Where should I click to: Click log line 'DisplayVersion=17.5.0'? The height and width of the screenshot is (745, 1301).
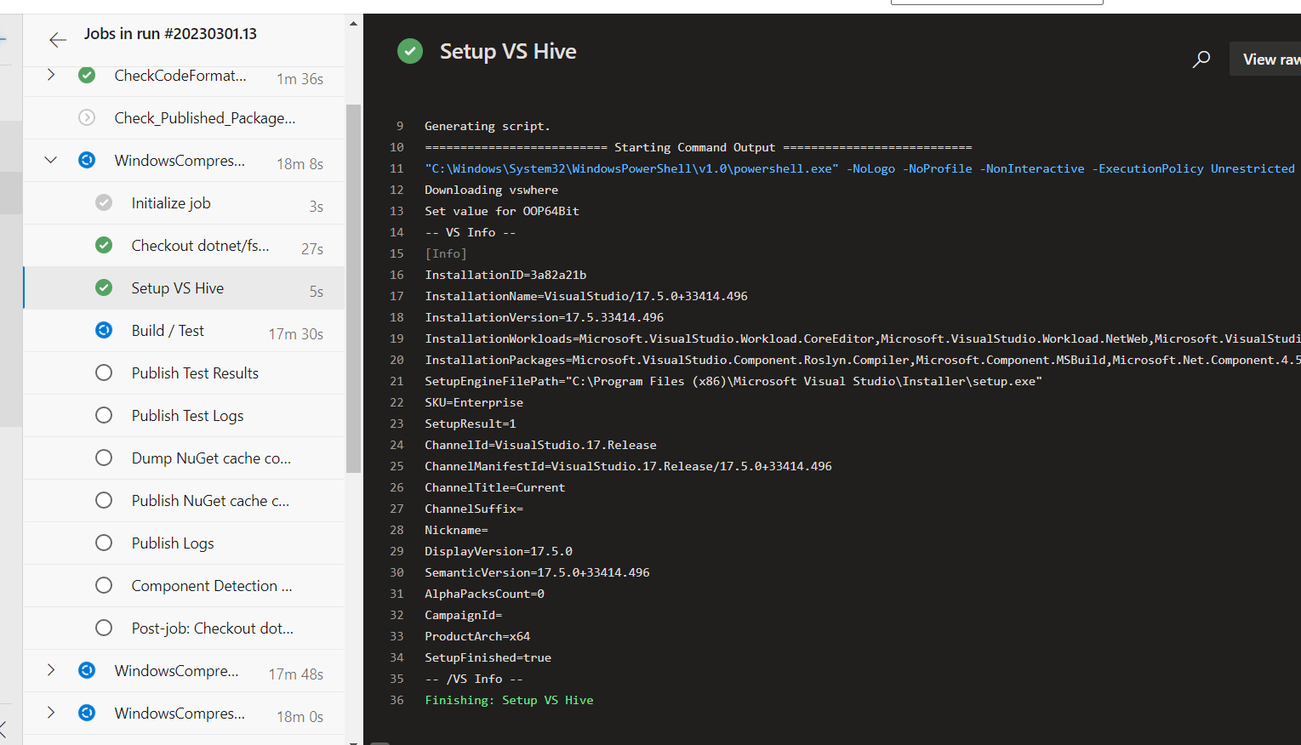pyautogui.click(x=499, y=551)
